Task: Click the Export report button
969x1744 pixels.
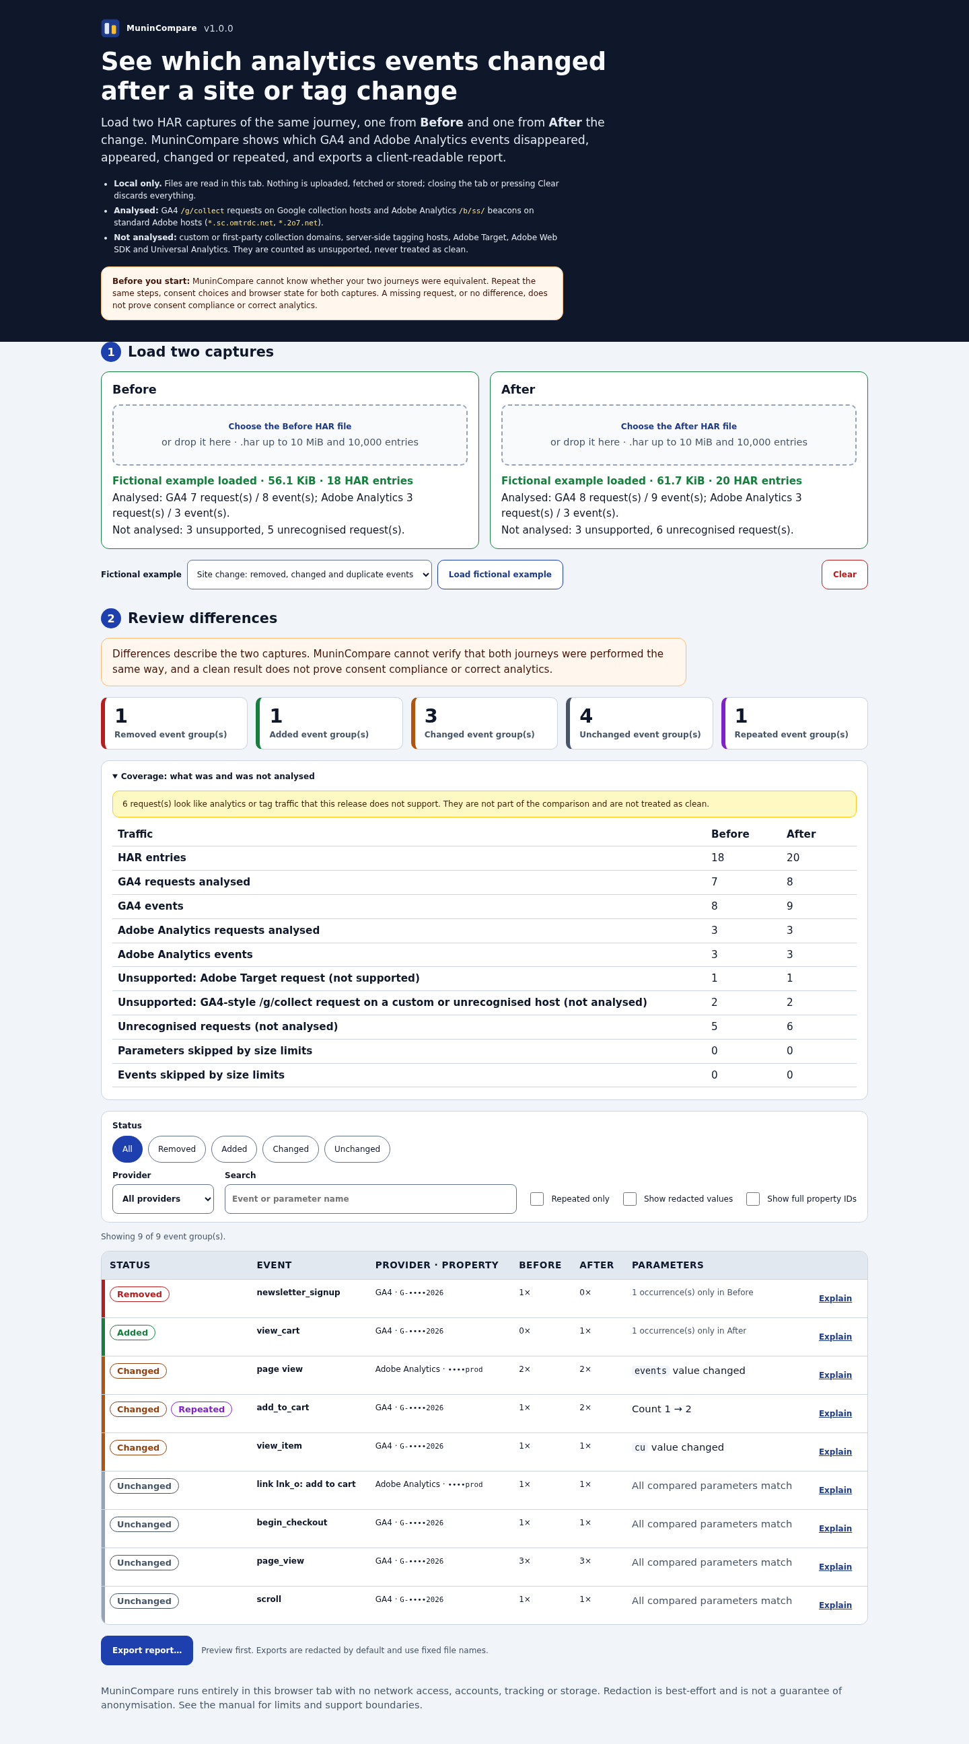Action: tap(147, 1650)
